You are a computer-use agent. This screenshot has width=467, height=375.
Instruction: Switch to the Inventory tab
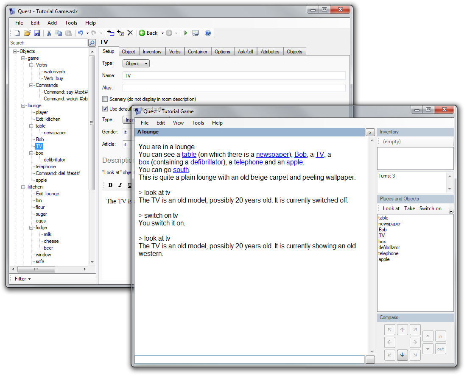(152, 52)
